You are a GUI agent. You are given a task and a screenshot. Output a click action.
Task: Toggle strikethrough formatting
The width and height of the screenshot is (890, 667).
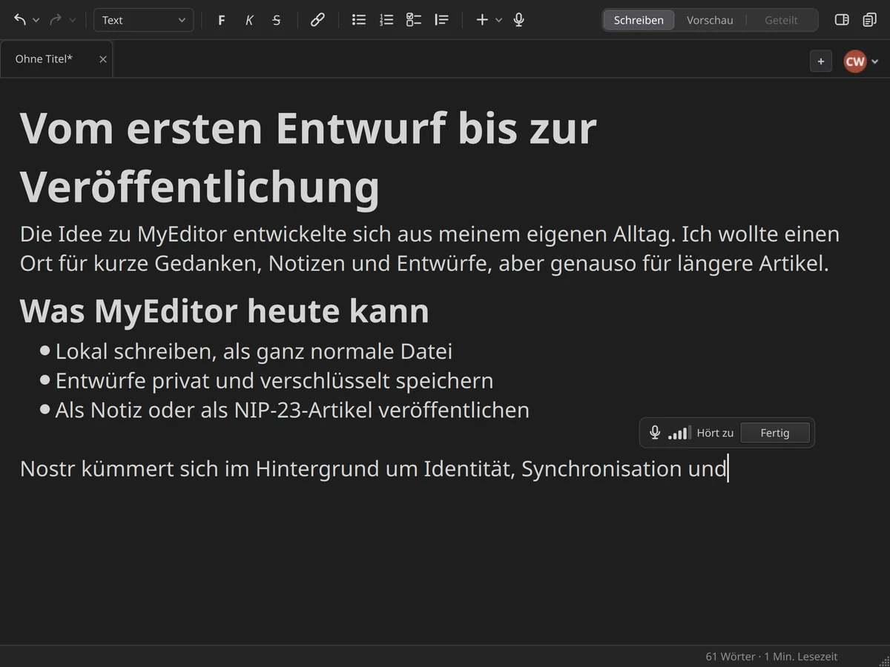coord(277,20)
